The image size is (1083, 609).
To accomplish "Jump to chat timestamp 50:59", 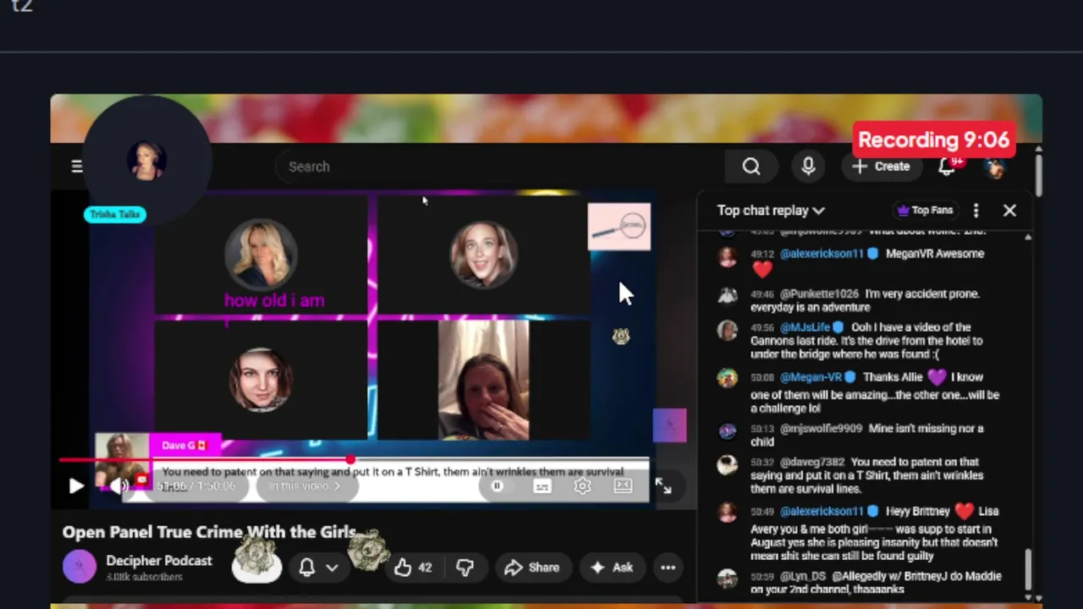I will (762, 577).
